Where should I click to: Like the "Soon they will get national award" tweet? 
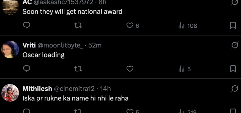point(130,26)
